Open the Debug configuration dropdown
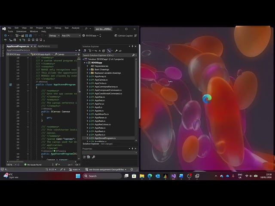Viewport: 275px width, 206px height. (x=54, y=36)
